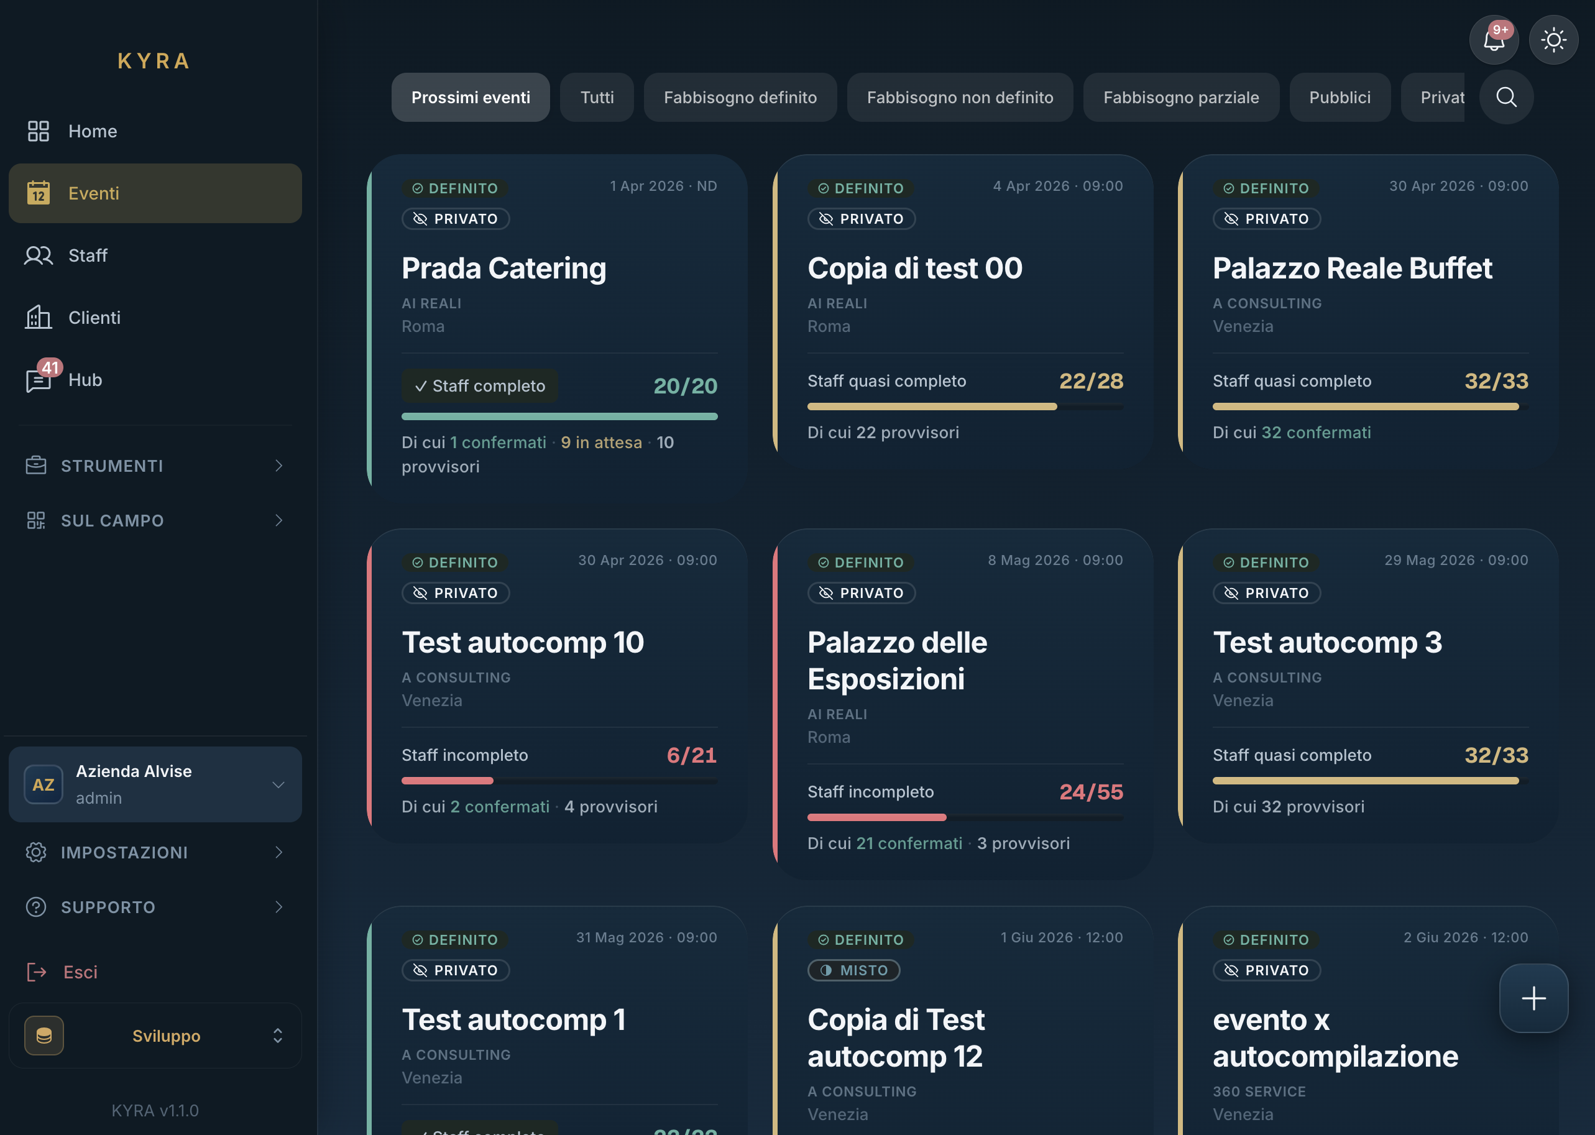Click the Esci logout icon
The image size is (1595, 1135).
[x=36, y=972]
